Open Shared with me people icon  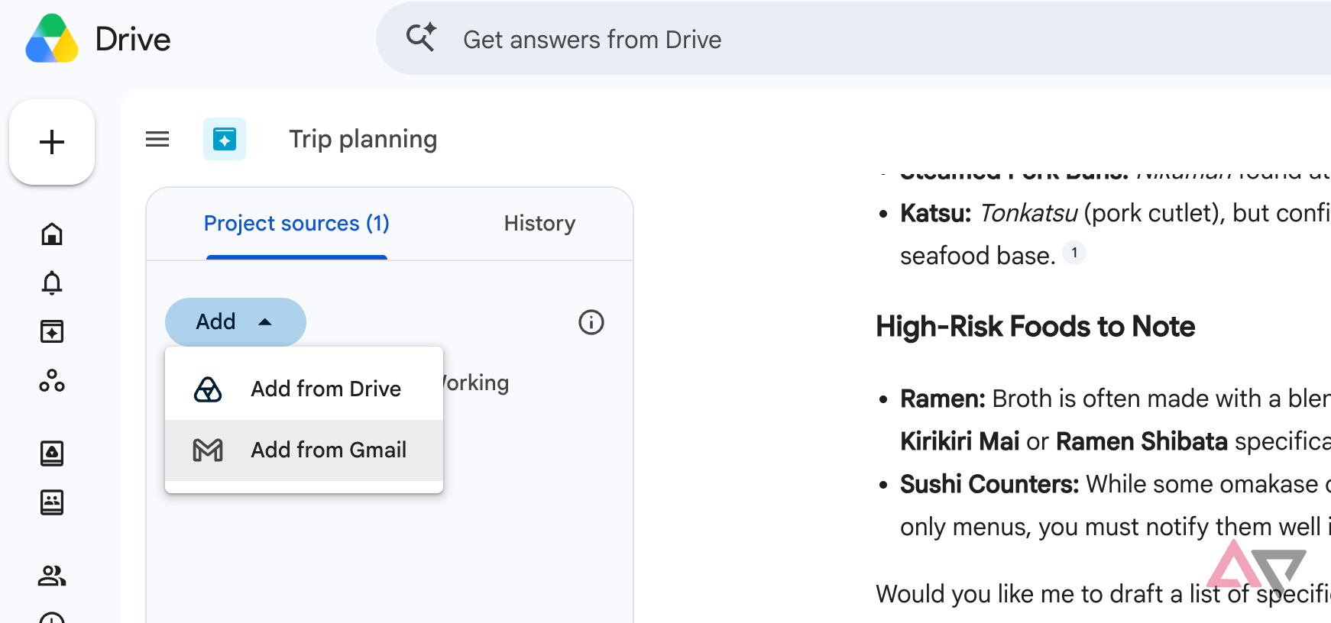tap(52, 576)
